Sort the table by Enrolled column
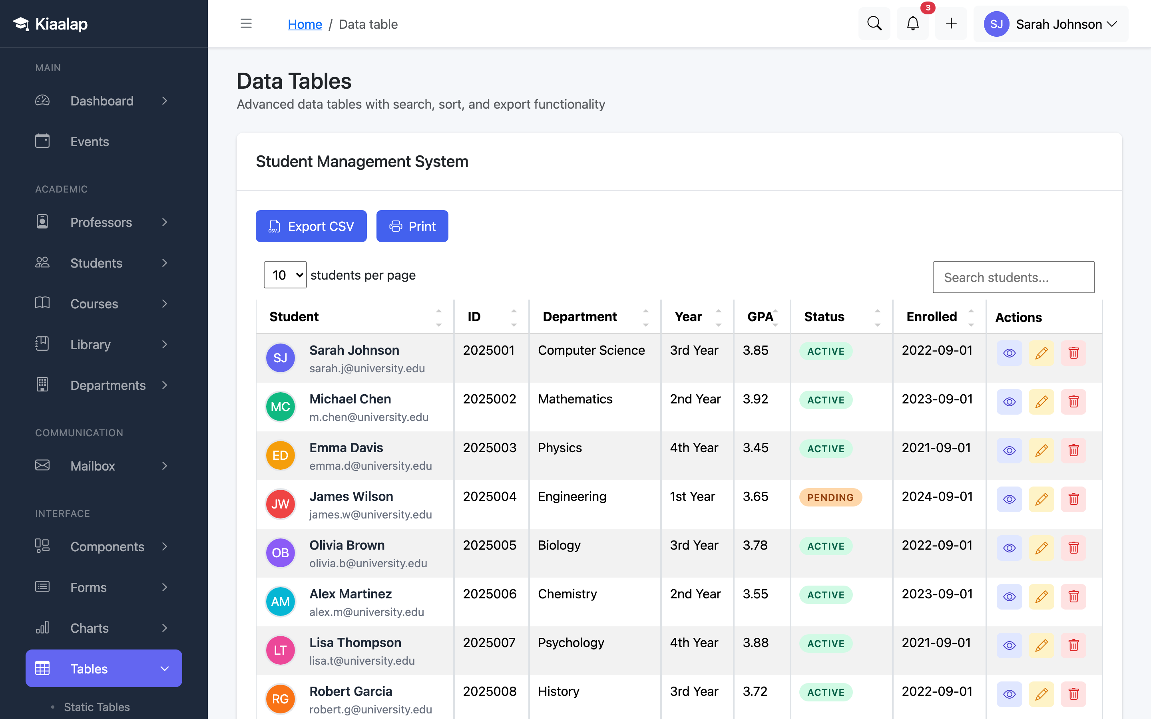 click(939, 317)
